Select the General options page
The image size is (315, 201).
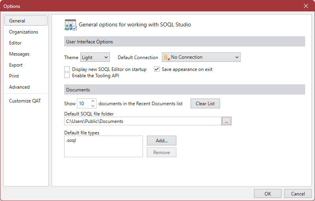click(26, 21)
